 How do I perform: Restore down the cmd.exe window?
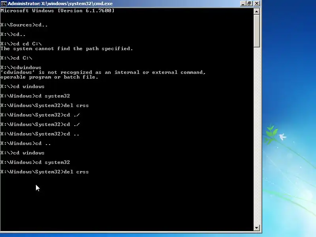tap(250, 4)
